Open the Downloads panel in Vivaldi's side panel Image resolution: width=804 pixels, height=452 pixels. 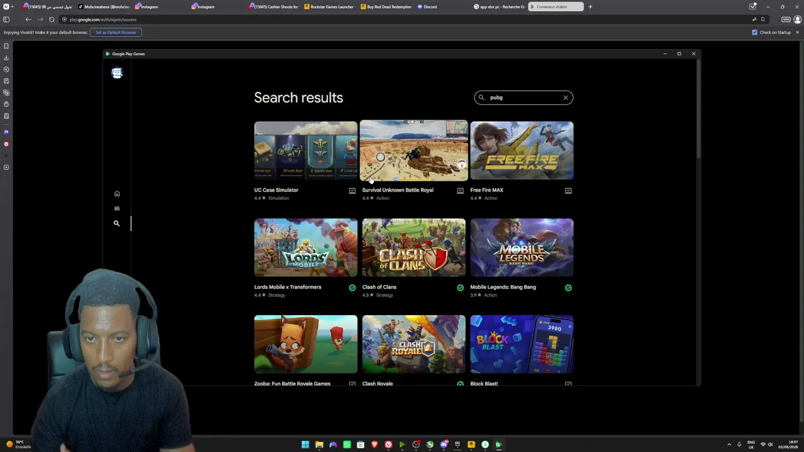[x=6, y=58]
